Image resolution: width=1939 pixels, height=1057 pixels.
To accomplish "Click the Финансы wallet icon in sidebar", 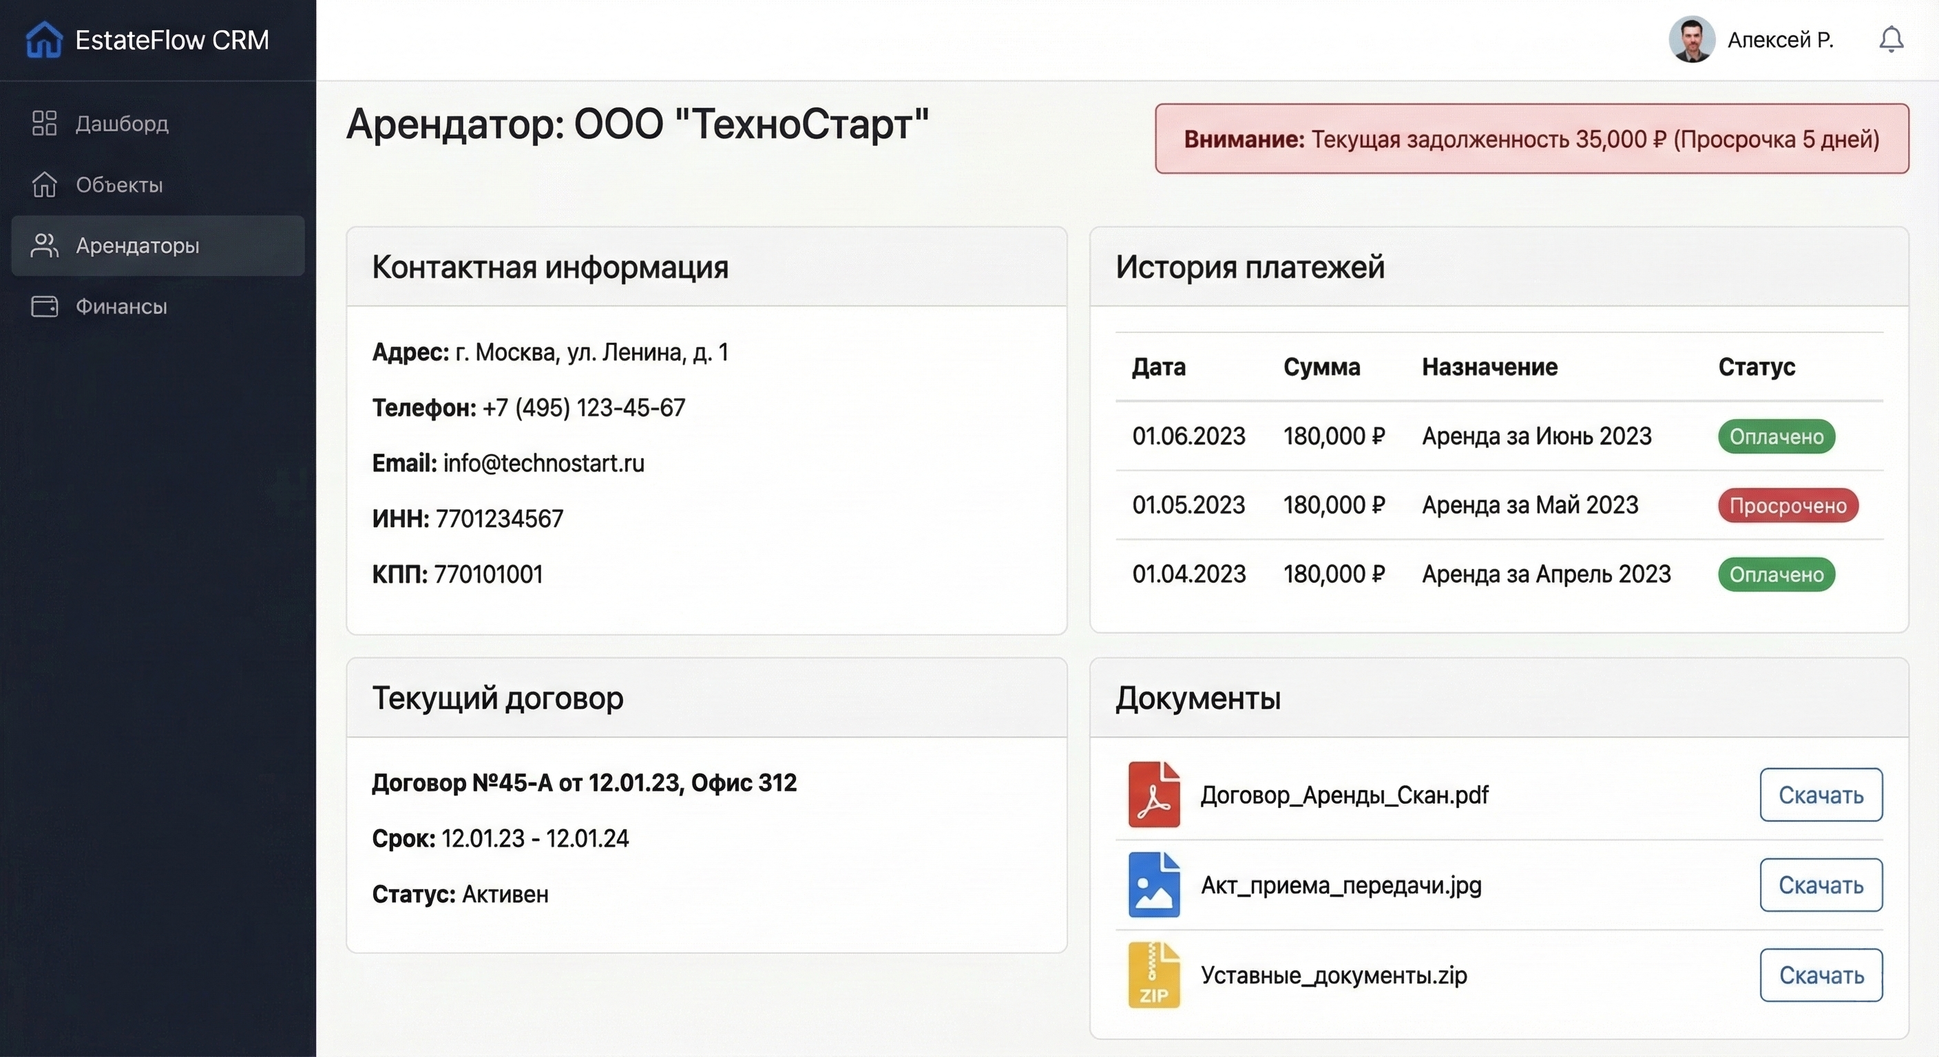I will point(44,306).
